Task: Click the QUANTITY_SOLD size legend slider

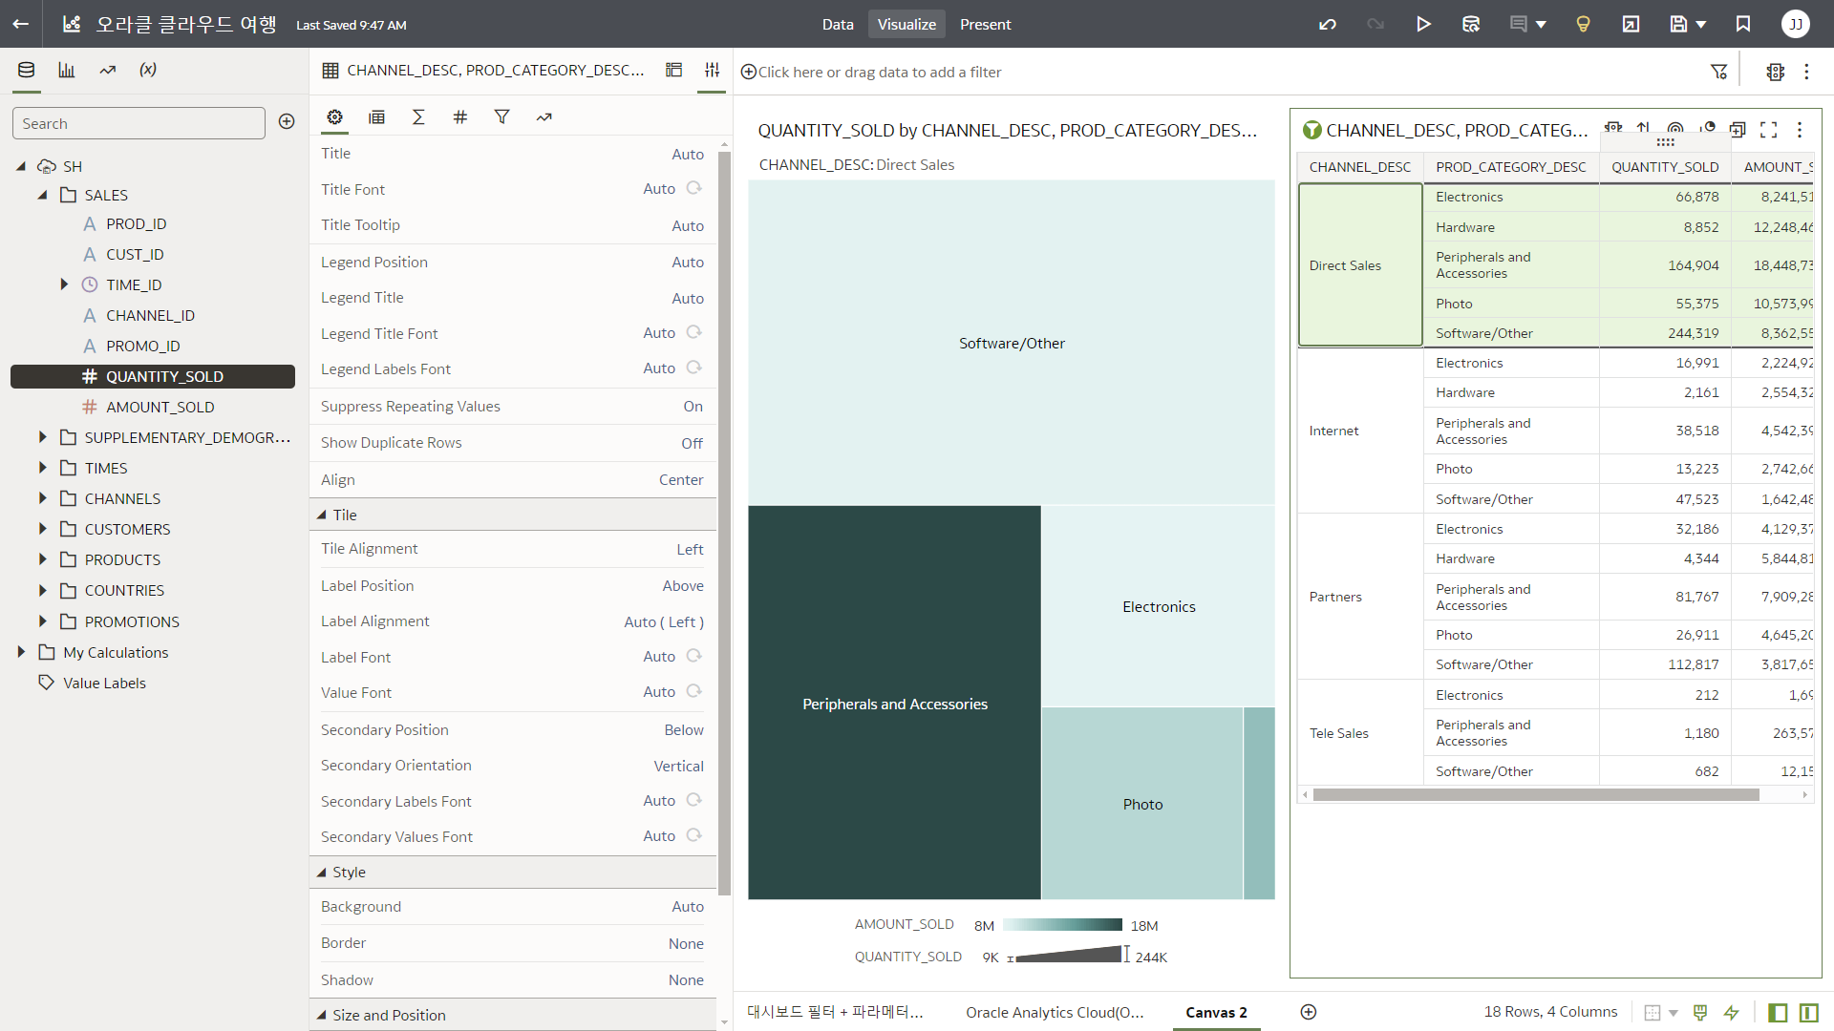Action: tap(1068, 955)
